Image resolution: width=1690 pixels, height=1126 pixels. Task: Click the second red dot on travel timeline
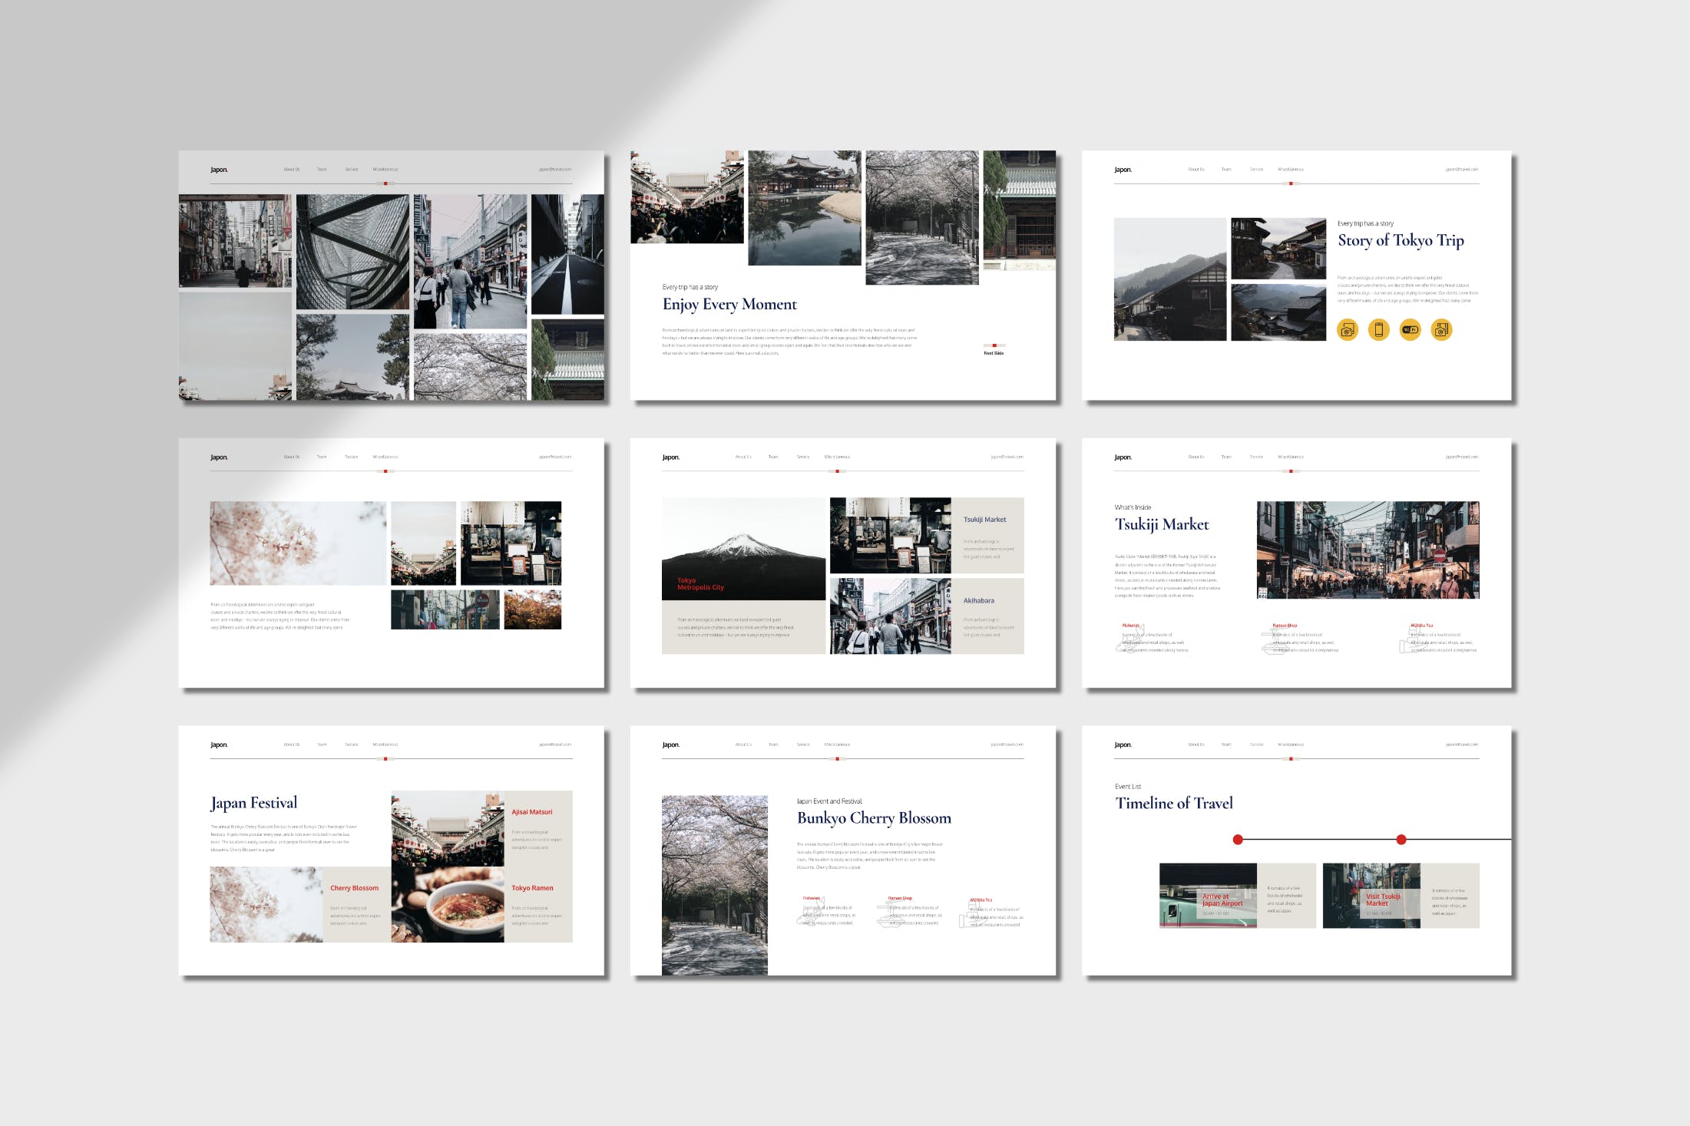point(1401,840)
